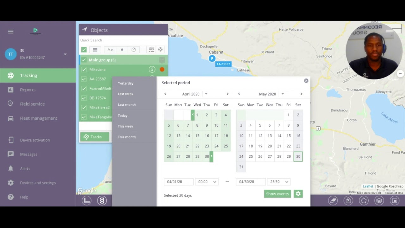Image resolution: width=405 pixels, height=228 pixels.
Task: Go to next month from April
Action: point(227,94)
